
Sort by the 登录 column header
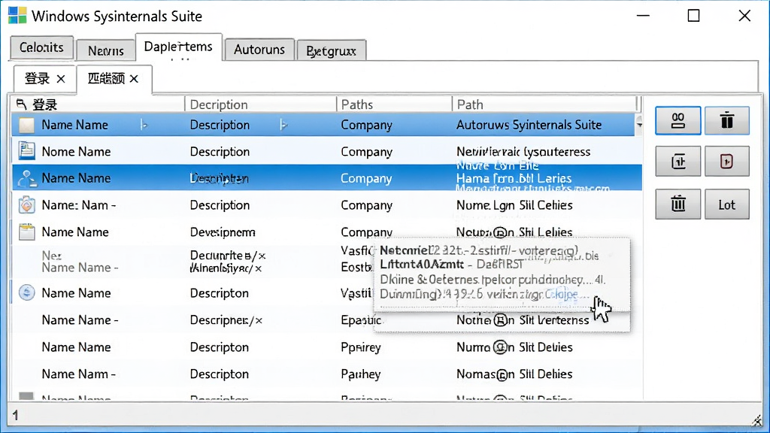(98, 104)
